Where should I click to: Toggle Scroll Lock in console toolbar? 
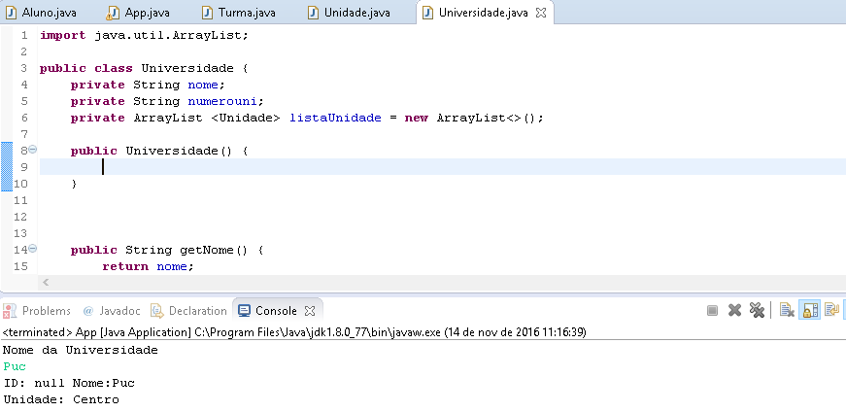click(x=810, y=311)
